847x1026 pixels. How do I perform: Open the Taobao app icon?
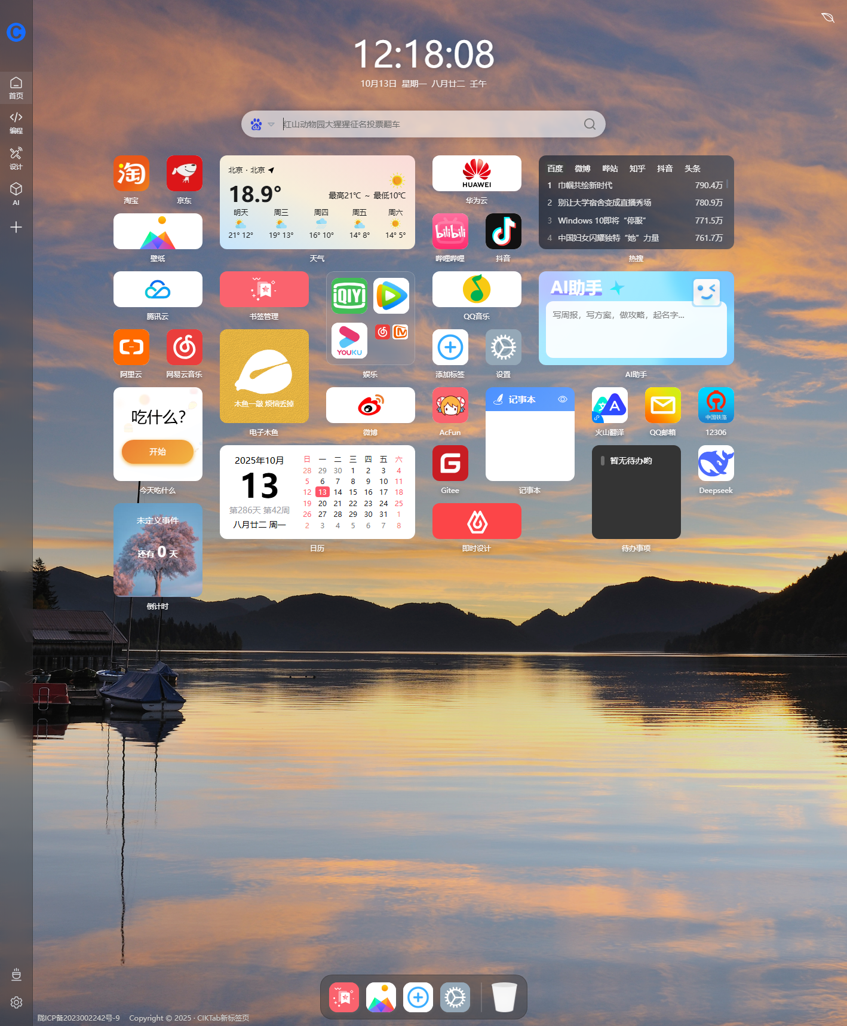click(x=131, y=173)
